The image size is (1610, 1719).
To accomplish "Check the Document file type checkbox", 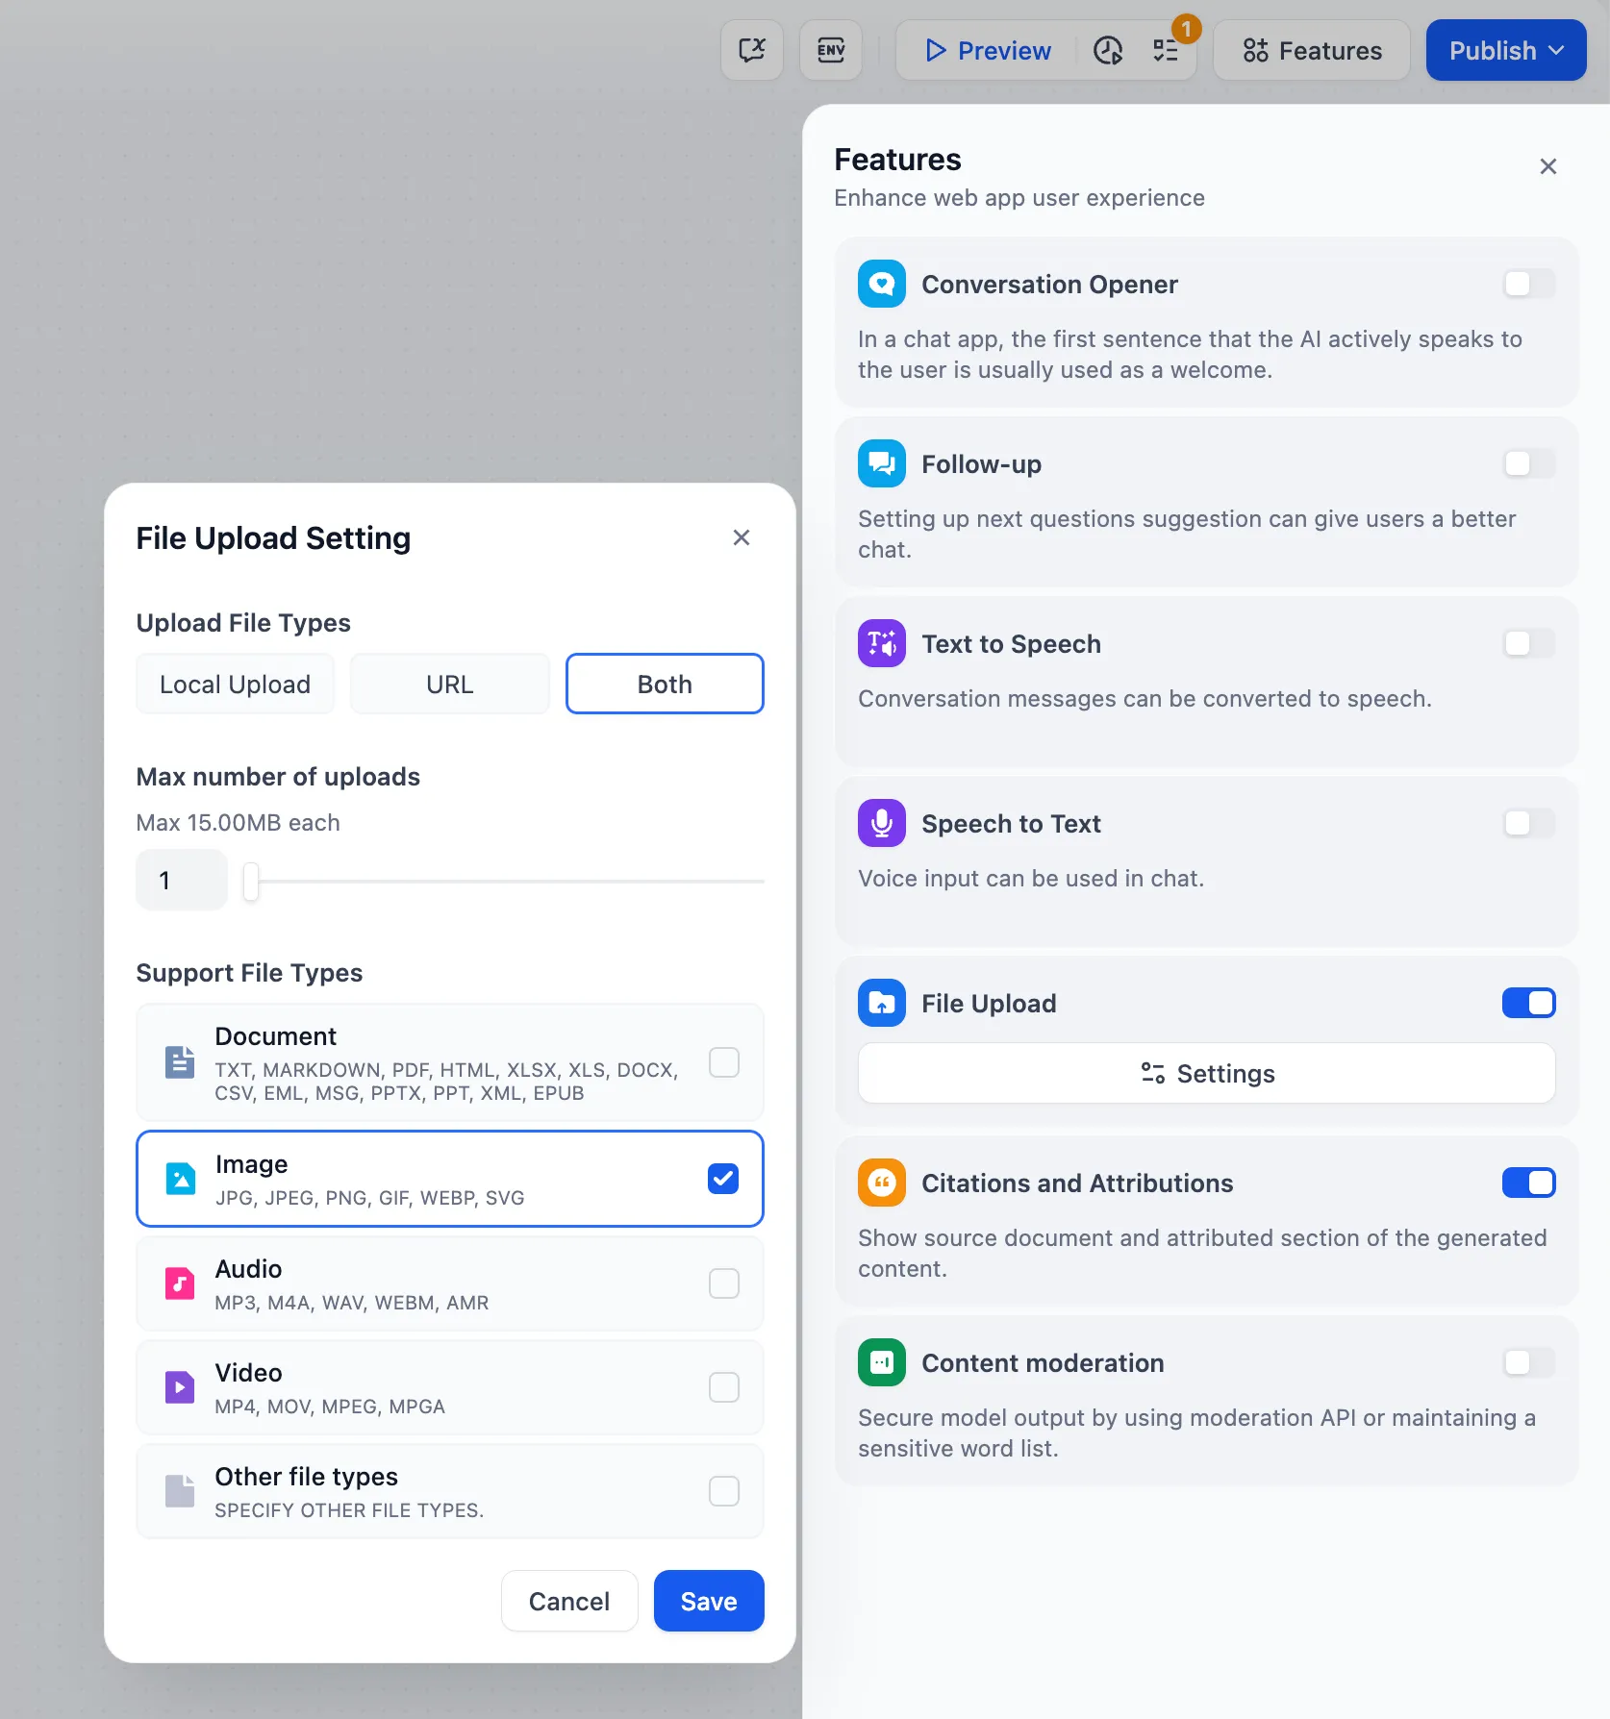I will tap(724, 1062).
